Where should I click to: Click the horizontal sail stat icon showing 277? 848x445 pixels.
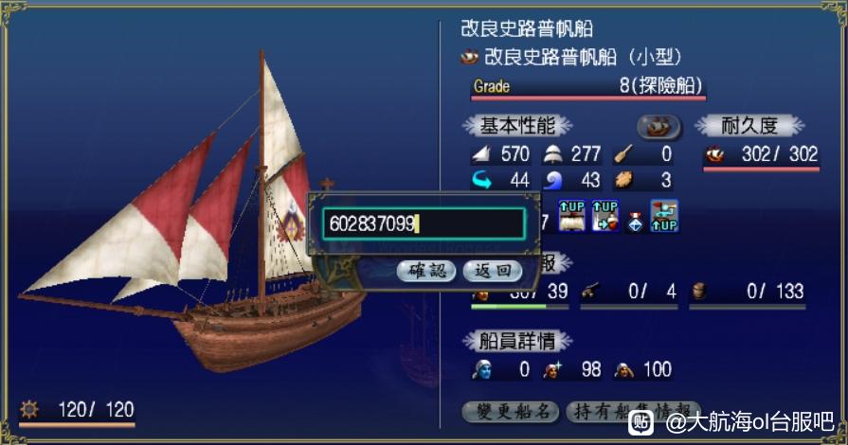[552, 155]
